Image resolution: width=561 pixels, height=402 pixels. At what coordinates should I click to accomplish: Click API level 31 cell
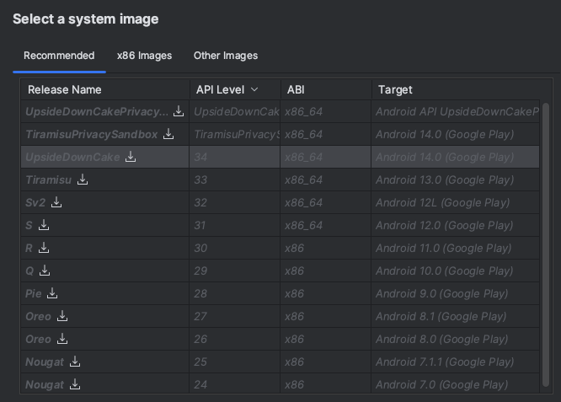point(234,225)
